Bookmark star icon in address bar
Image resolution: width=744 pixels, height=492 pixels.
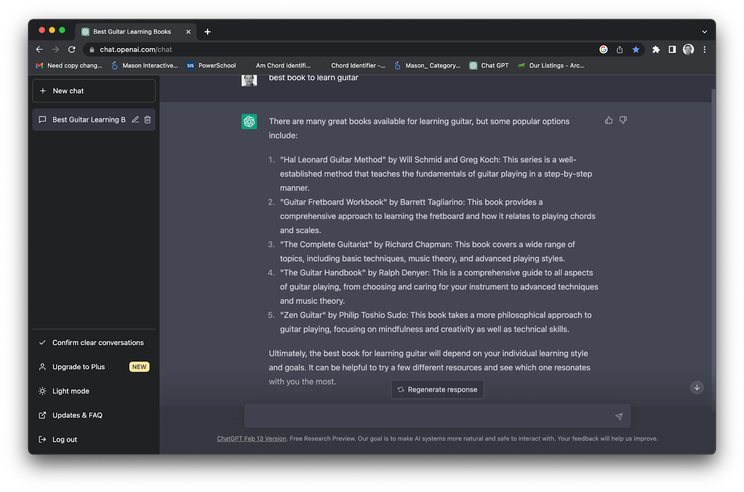pos(636,50)
